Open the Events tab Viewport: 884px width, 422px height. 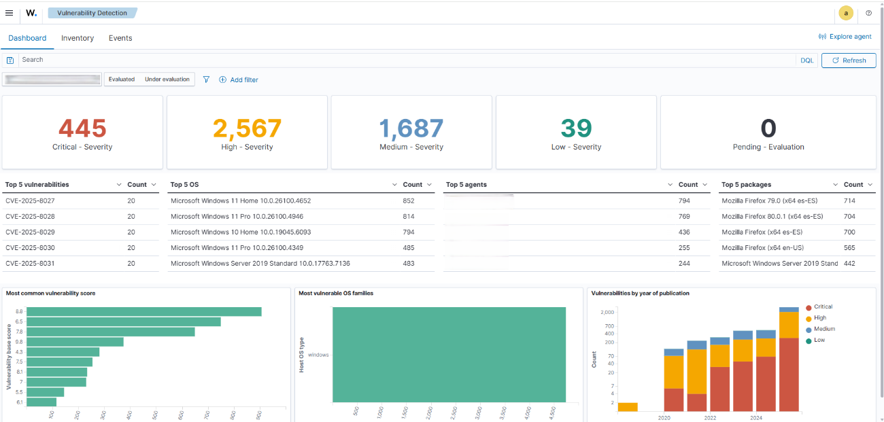pyautogui.click(x=120, y=38)
